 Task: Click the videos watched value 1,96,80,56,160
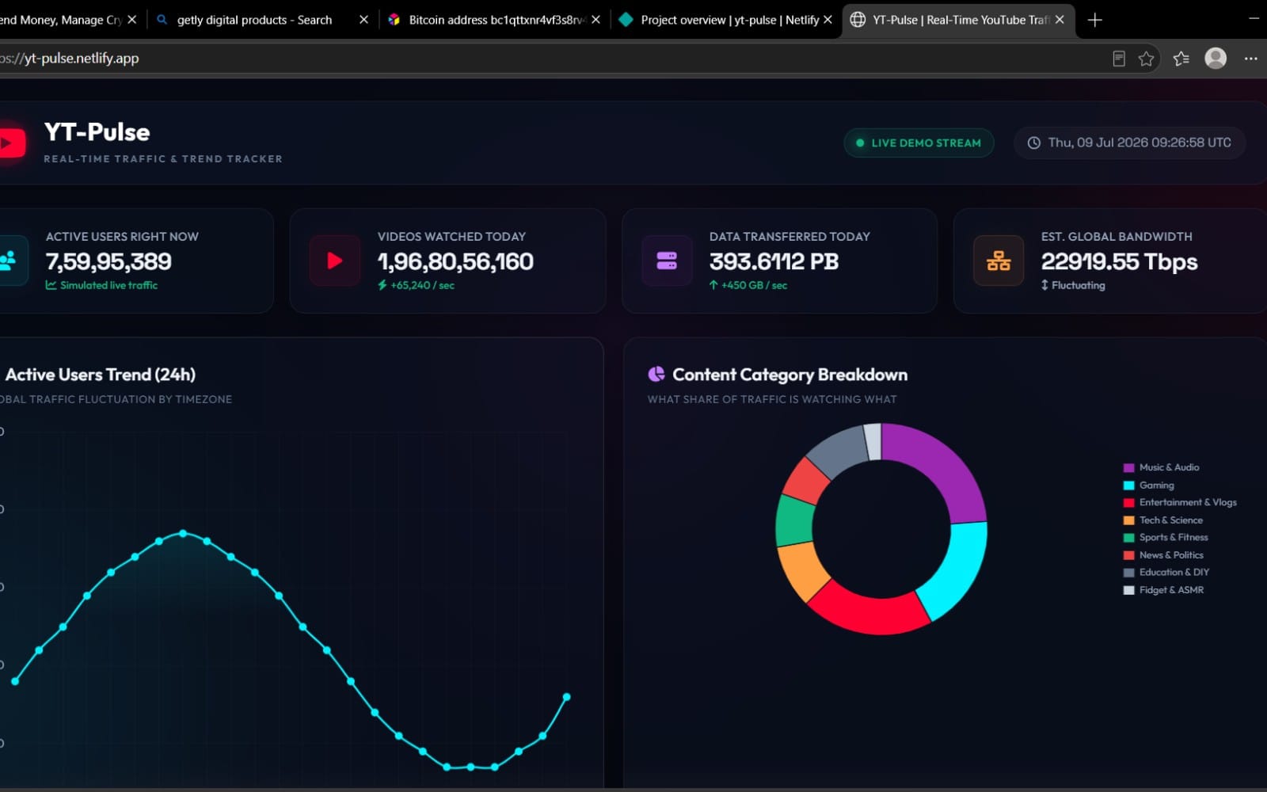click(x=455, y=261)
